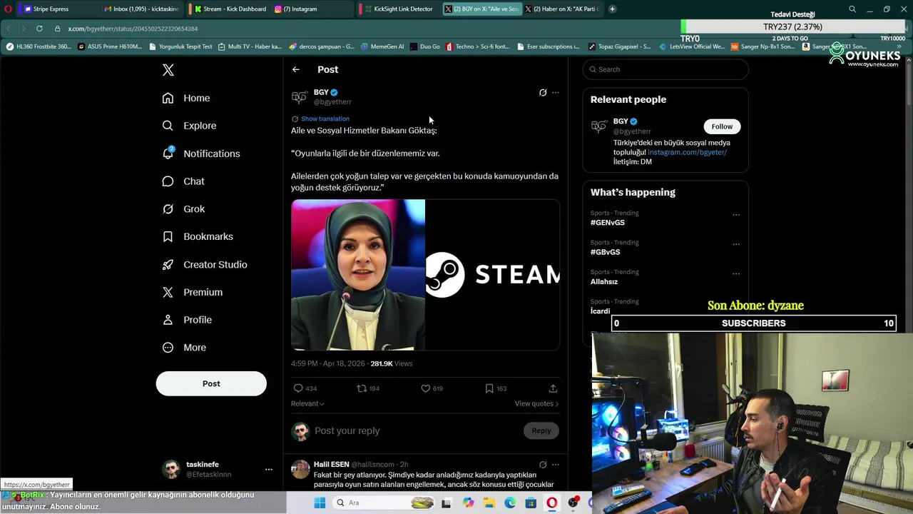Open the Relevant replies sort dropdown
The image size is (913, 514).
tap(307, 403)
